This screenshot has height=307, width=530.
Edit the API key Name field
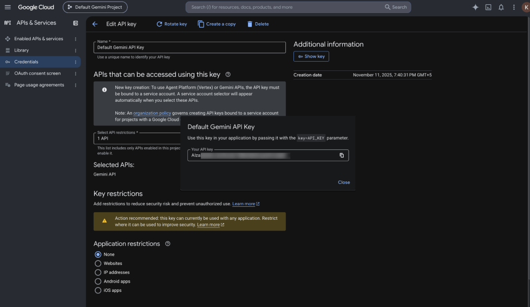click(x=189, y=47)
